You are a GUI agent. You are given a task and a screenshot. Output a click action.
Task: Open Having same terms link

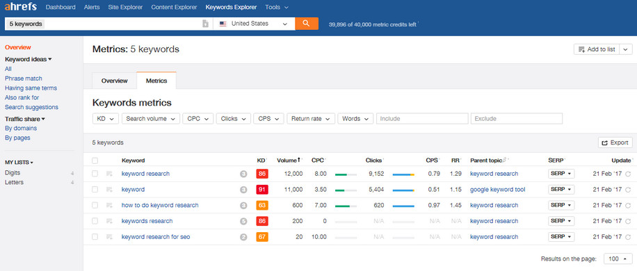pyautogui.click(x=31, y=88)
